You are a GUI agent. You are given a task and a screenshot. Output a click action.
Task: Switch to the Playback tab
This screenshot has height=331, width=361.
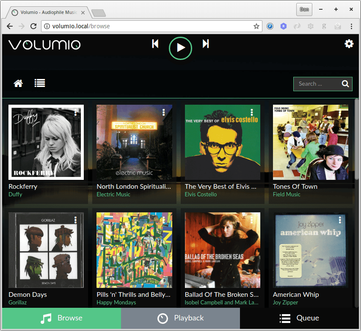click(x=180, y=318)
